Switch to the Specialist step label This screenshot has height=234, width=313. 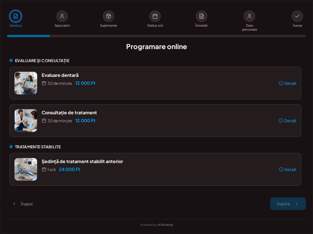point(62,26)
